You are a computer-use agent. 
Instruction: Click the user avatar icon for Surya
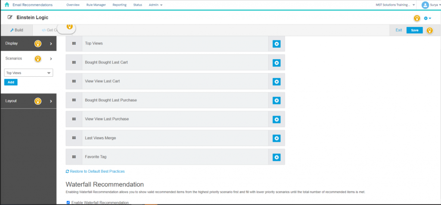click(425, 5)
